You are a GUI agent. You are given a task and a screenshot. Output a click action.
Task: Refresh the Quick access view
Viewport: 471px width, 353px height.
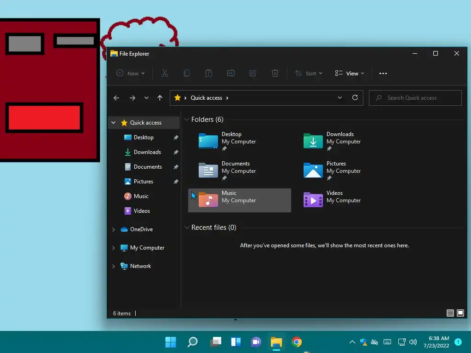(x=355, y=97)
